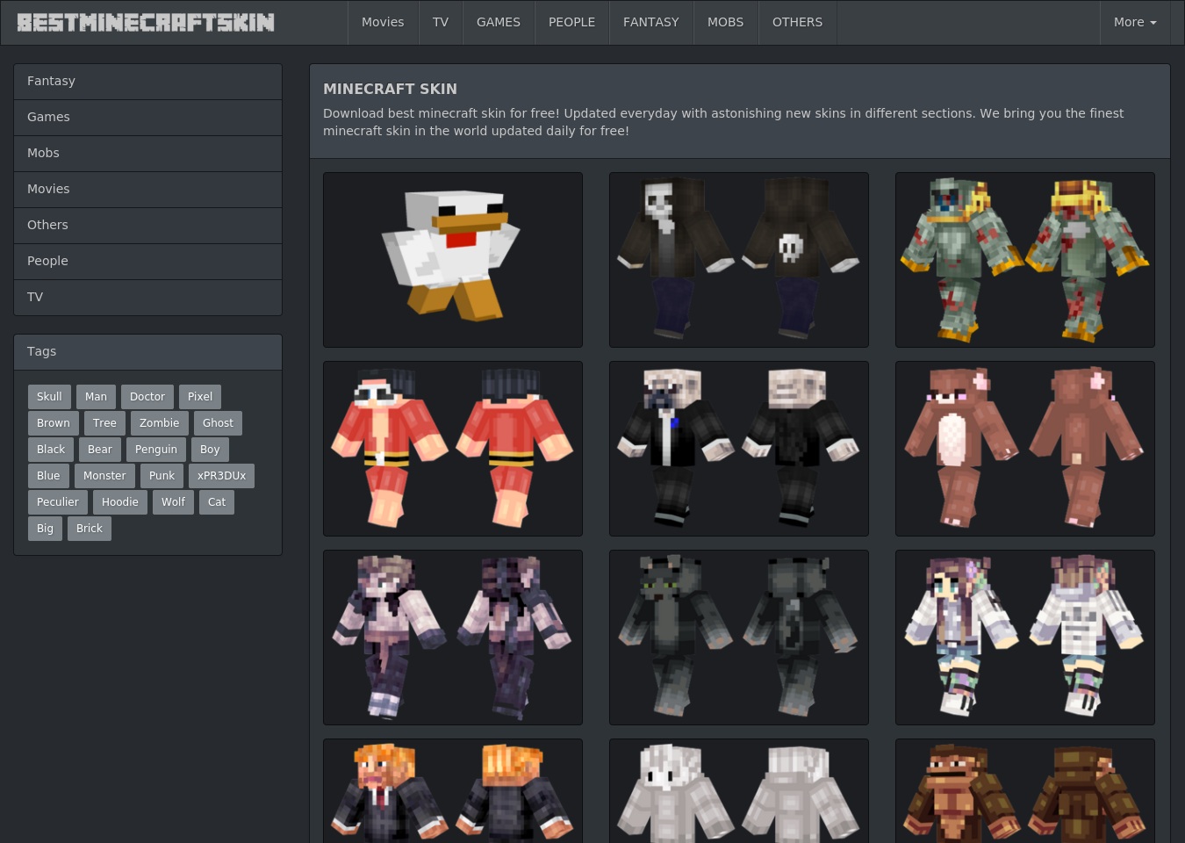Open OTHERS in the top navigation
This screenshot has height=843, width=1185.
(x=797, y=22)
